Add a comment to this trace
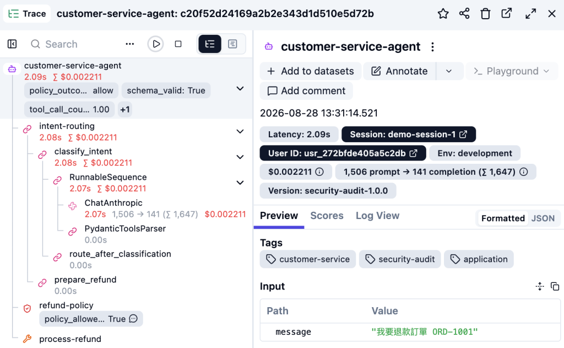Viewport: 564px width, 348px height. click(306, 91)
